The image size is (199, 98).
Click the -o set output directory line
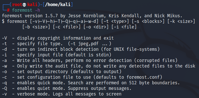62,72
